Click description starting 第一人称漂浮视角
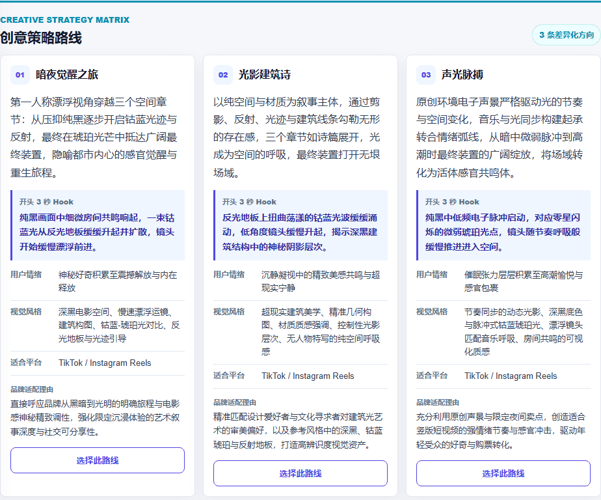Viewport: 601px width, 500px height. (x=94, y=137)
